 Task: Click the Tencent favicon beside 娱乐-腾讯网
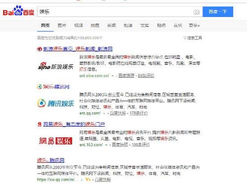coord(40,87)
